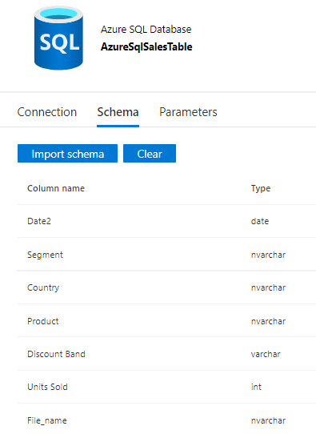This screenshot has height=434, width=316.
Task: Click the Clear button
Action: coord(150,153)
